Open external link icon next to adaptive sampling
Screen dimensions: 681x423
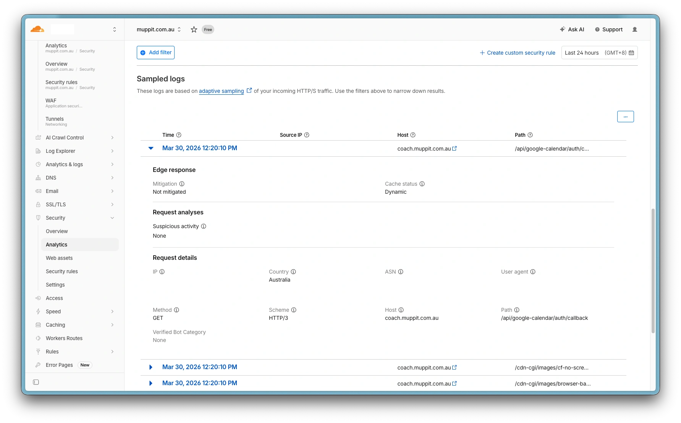pos(249,91)
